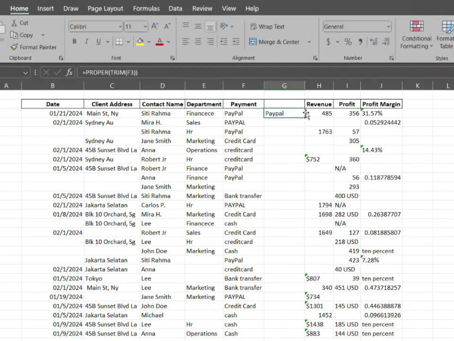Open the Calibri font name dropdown
The width and height of the screenshot is (454, 341).
coord(120,27)
